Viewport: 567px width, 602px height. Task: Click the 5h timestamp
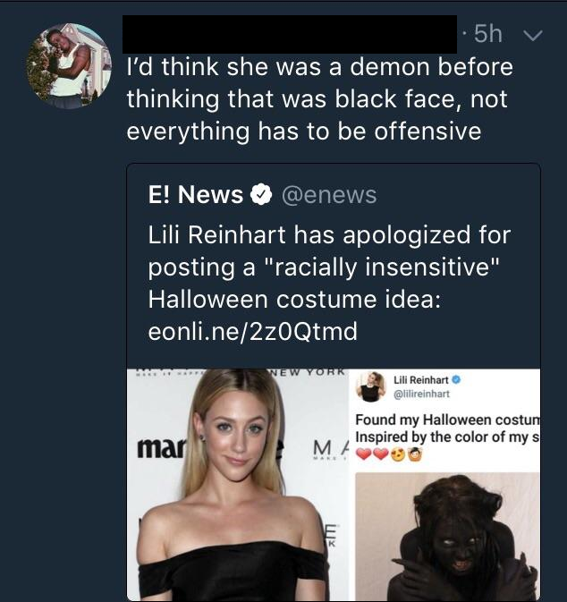pyautogui.click(x=485, y=35)
